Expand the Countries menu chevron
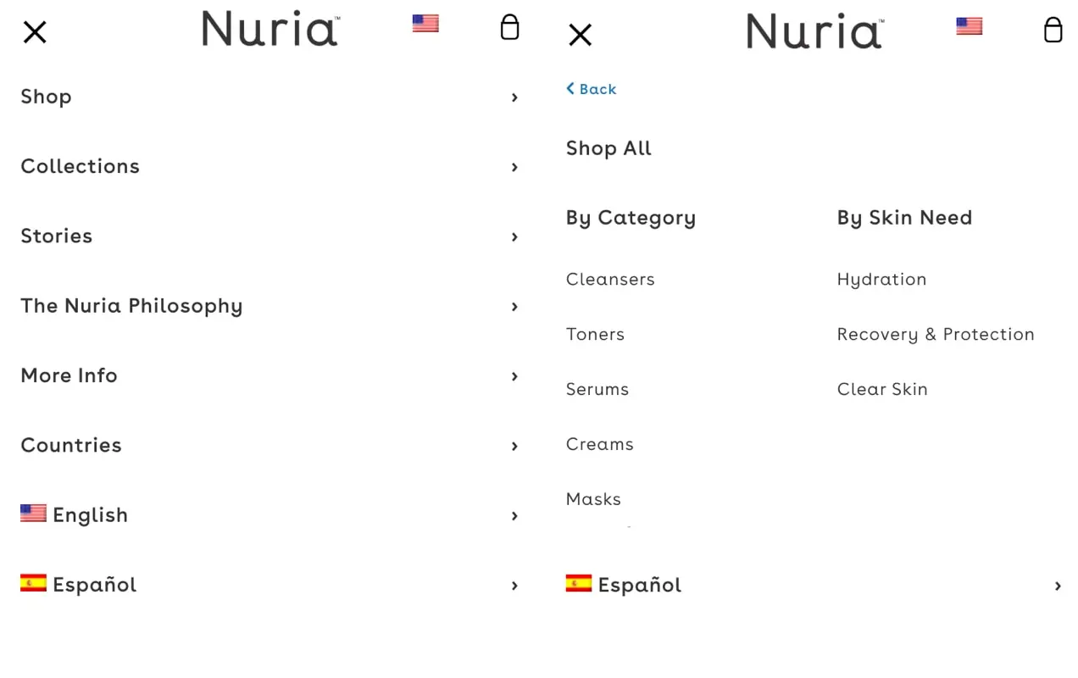Viewport: 1078px width, 678px height. tap(514, 446)
